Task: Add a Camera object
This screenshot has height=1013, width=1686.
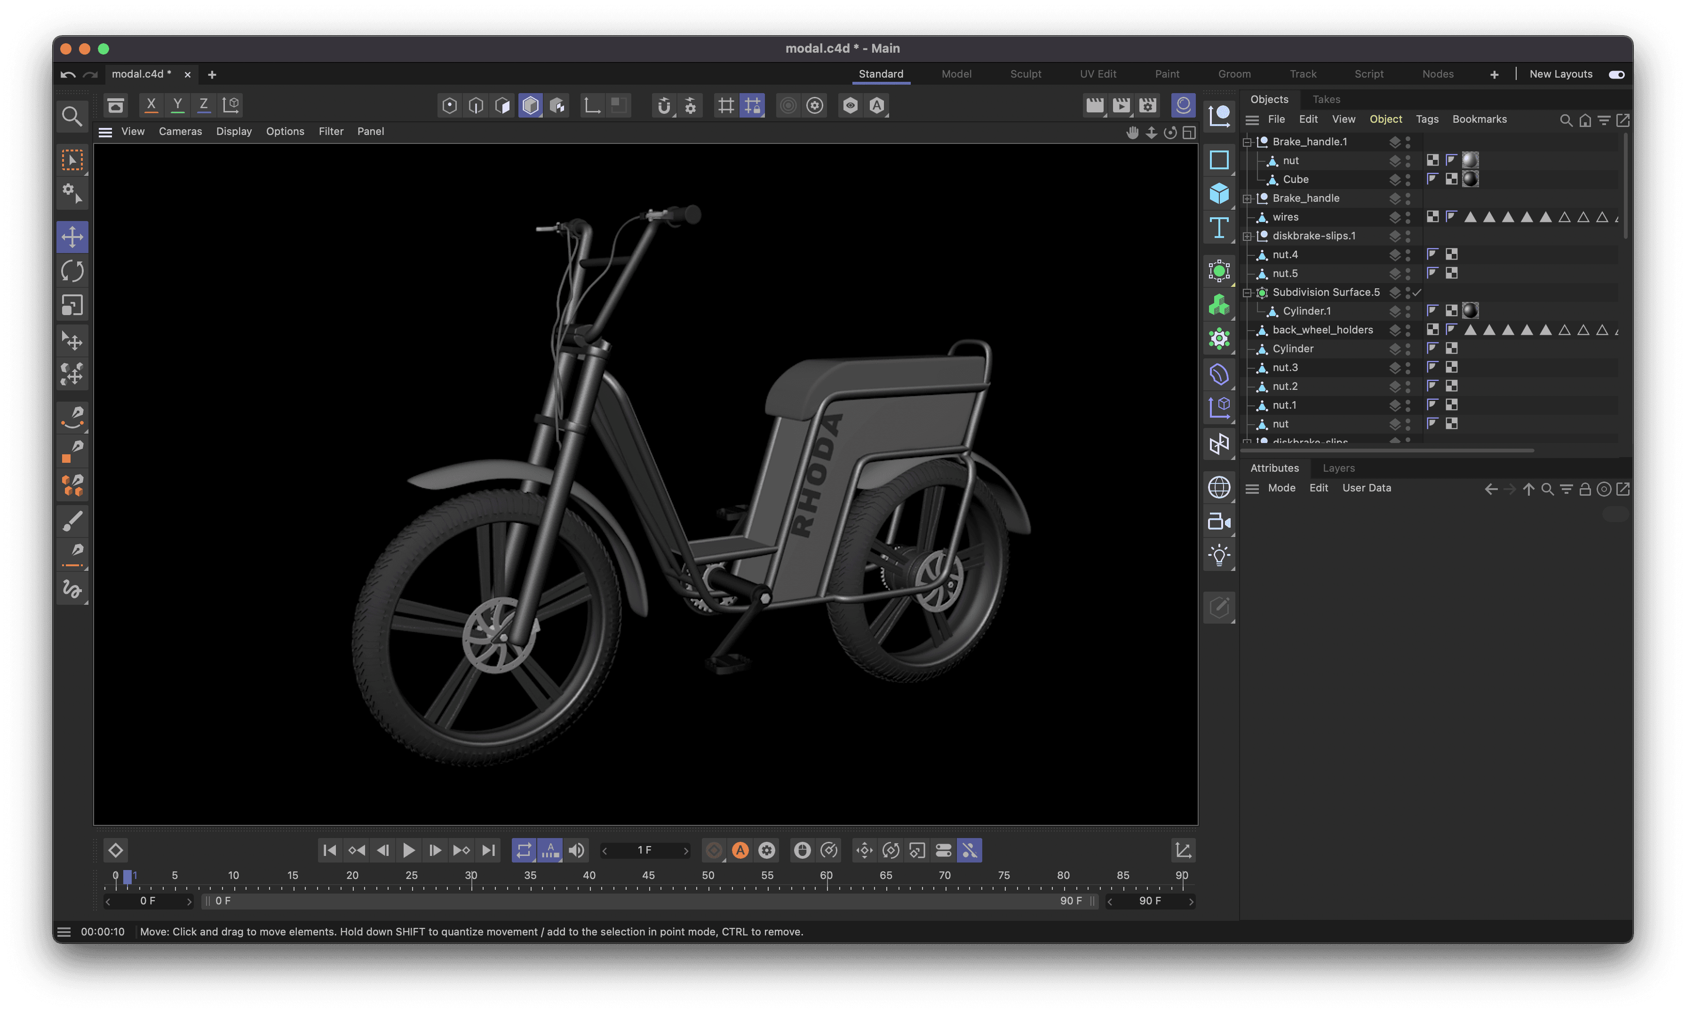Action: 1219,522
